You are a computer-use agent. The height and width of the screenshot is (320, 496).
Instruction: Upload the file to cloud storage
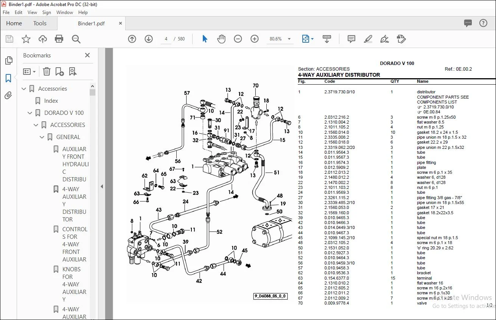[43, 39]
